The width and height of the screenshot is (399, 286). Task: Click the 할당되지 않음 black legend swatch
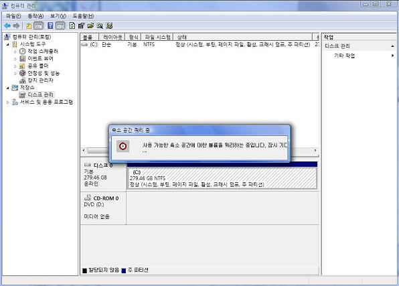84,271
